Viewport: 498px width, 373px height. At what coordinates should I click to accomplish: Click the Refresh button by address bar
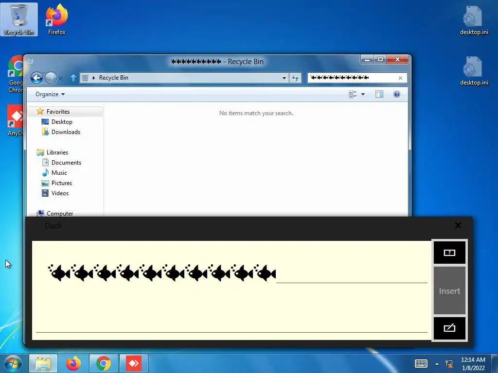click(295, 78)
